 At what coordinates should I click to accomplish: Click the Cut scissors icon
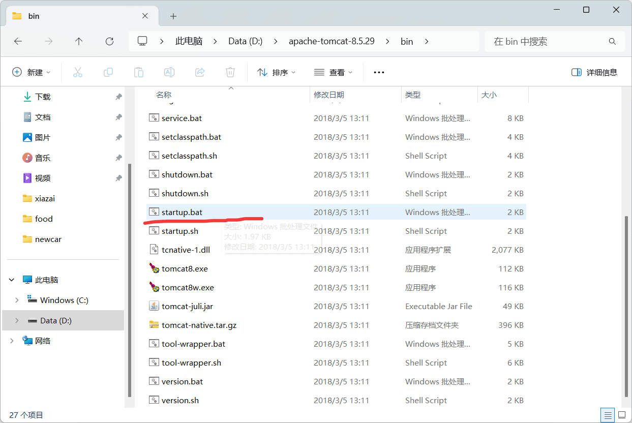[x=78, y=72]
